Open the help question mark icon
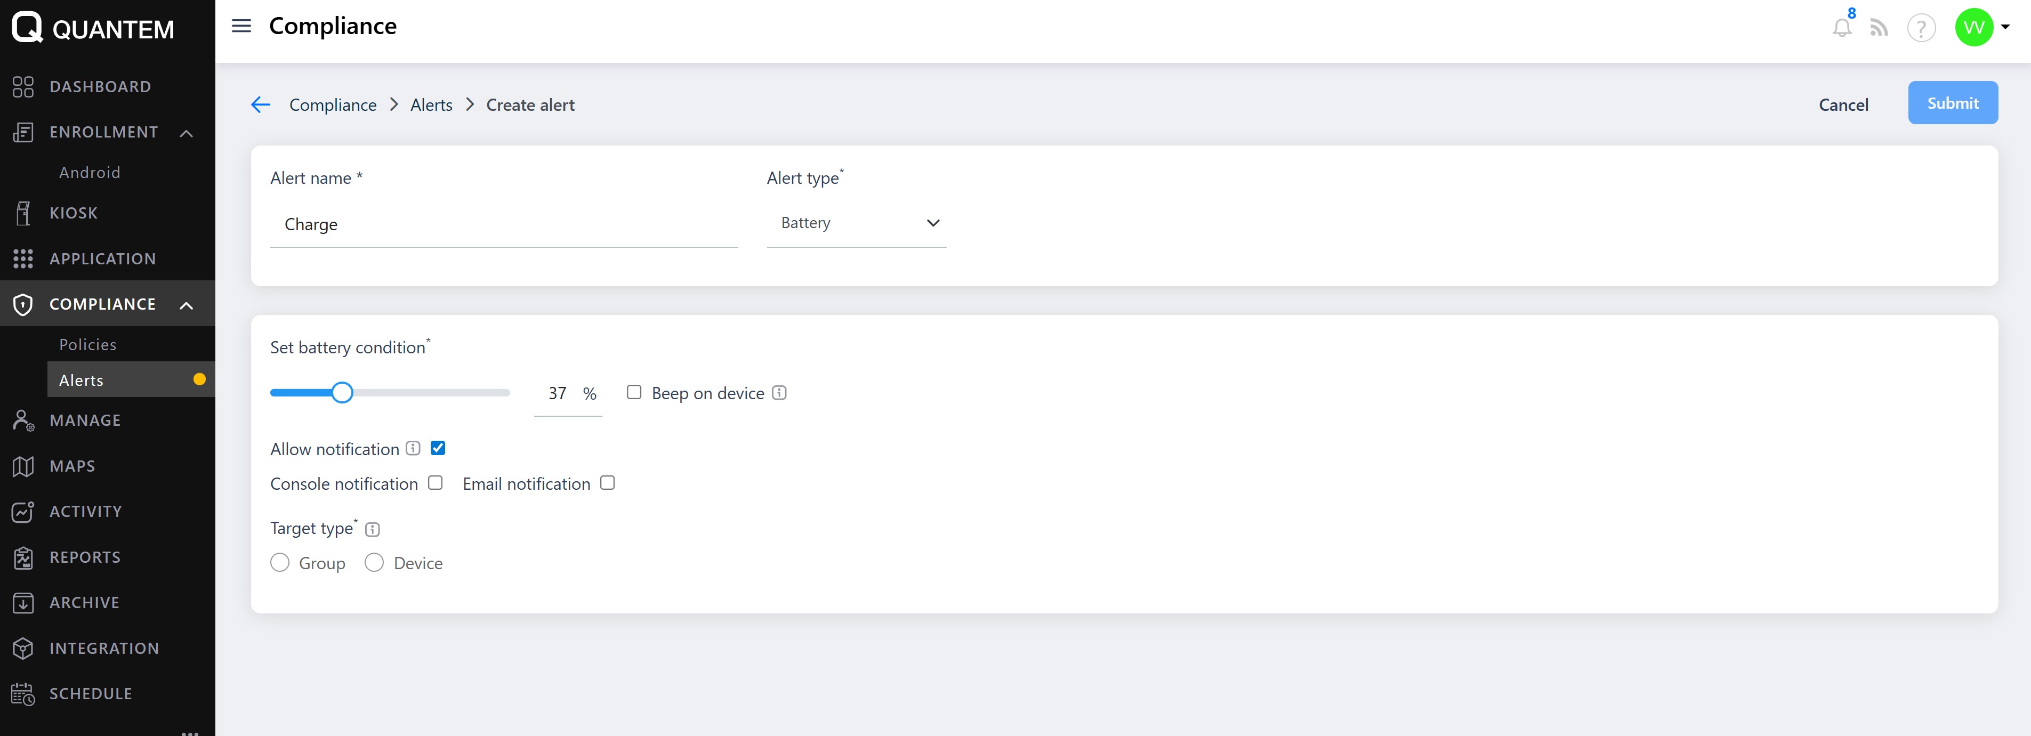2031x736 pixels. [1921, 29]
